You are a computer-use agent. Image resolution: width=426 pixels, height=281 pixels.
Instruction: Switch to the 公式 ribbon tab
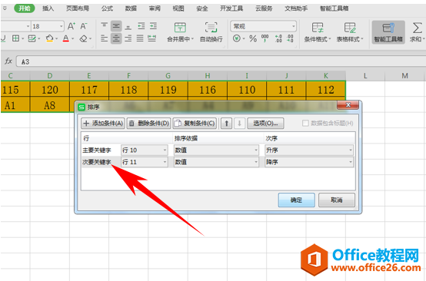tap(107, 8)
